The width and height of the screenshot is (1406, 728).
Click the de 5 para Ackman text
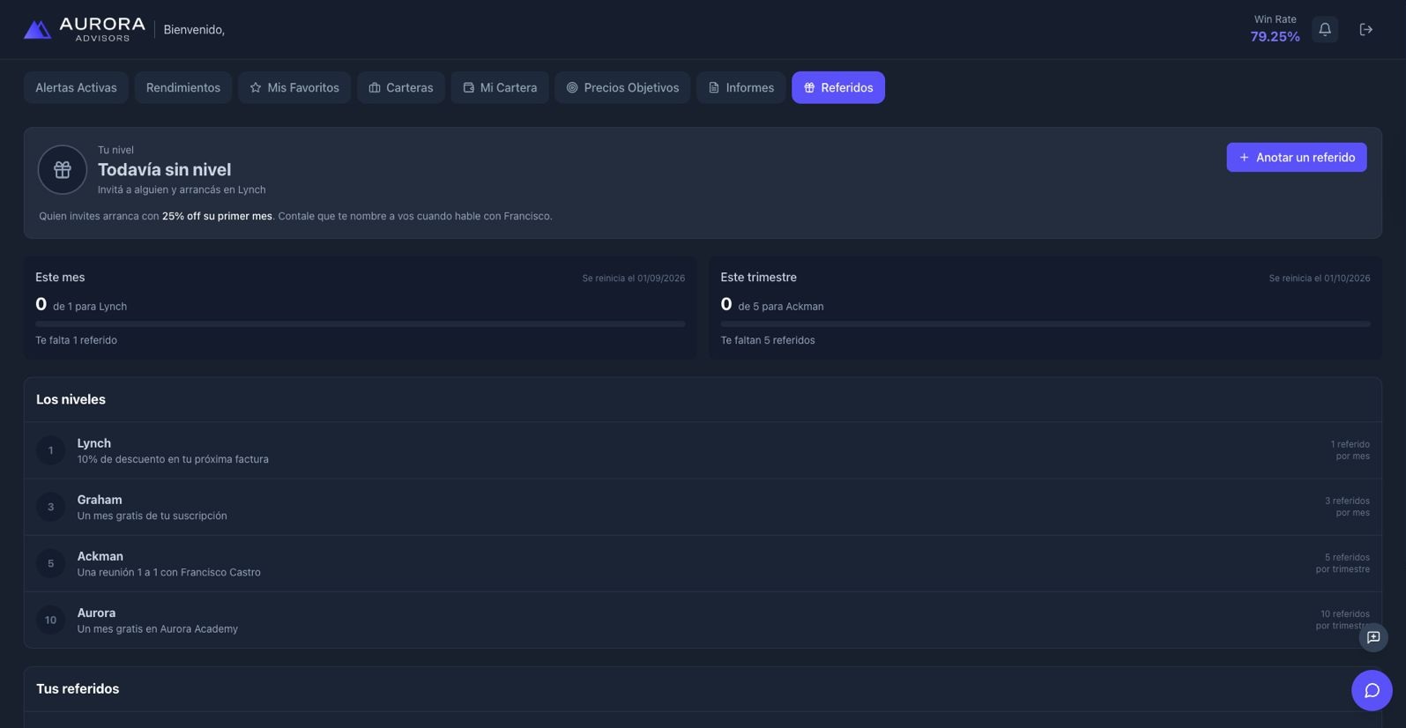tap(781, 307)
